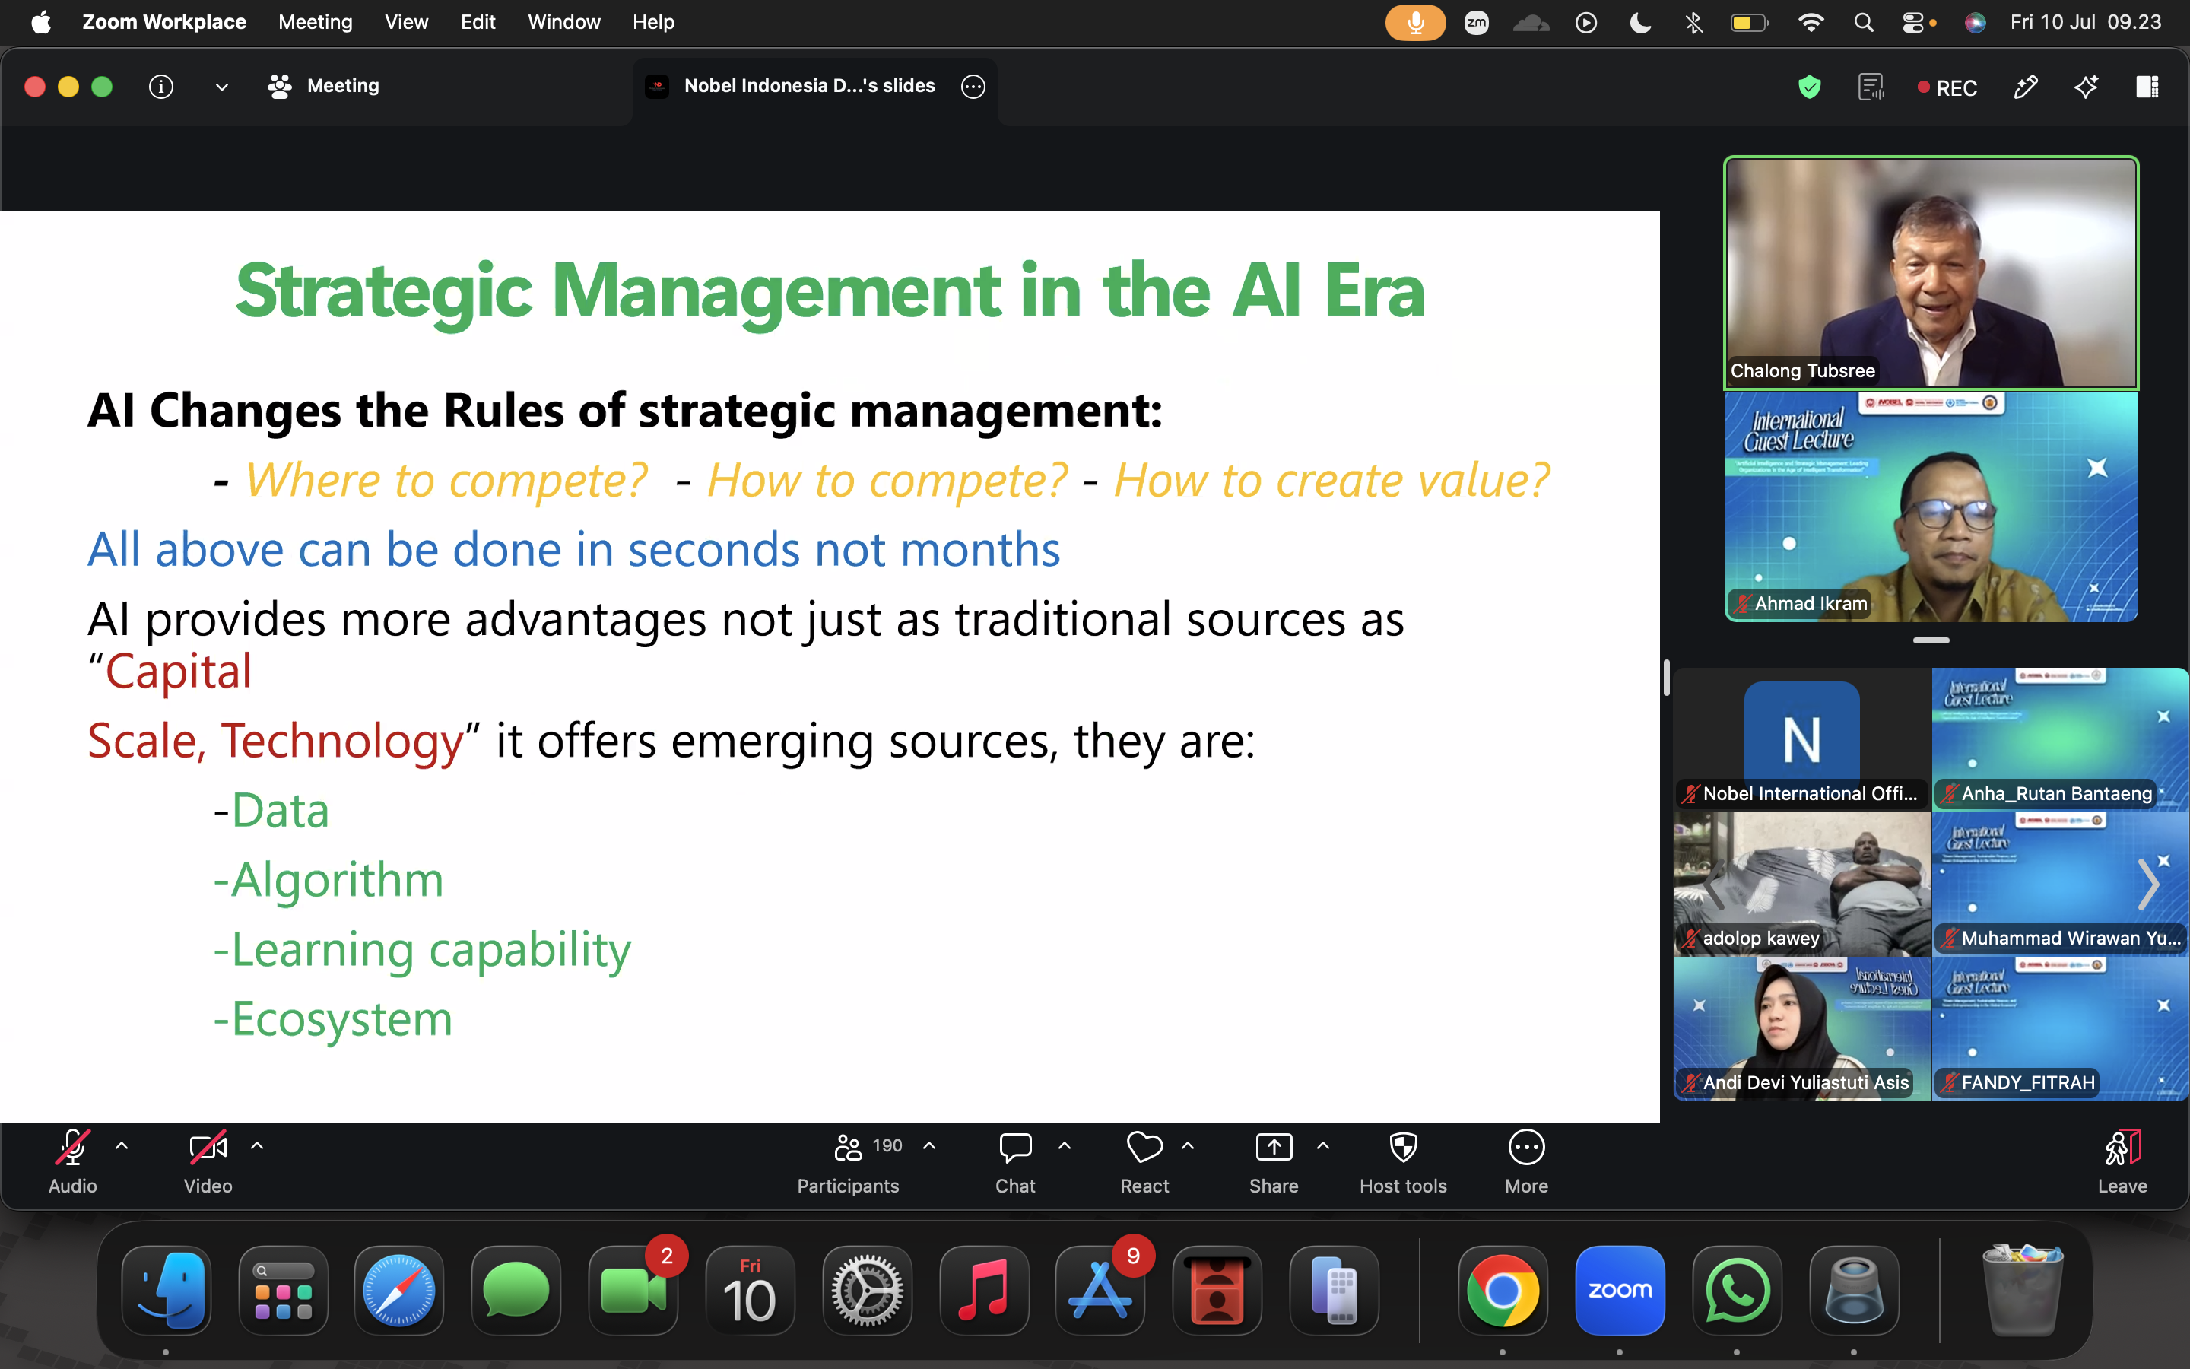Screen dimensions: 2190x1369
Task: Expand the Share options caret
Action: pos(1322,1145)
